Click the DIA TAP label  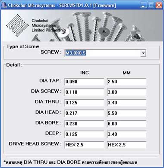point(50,81)
